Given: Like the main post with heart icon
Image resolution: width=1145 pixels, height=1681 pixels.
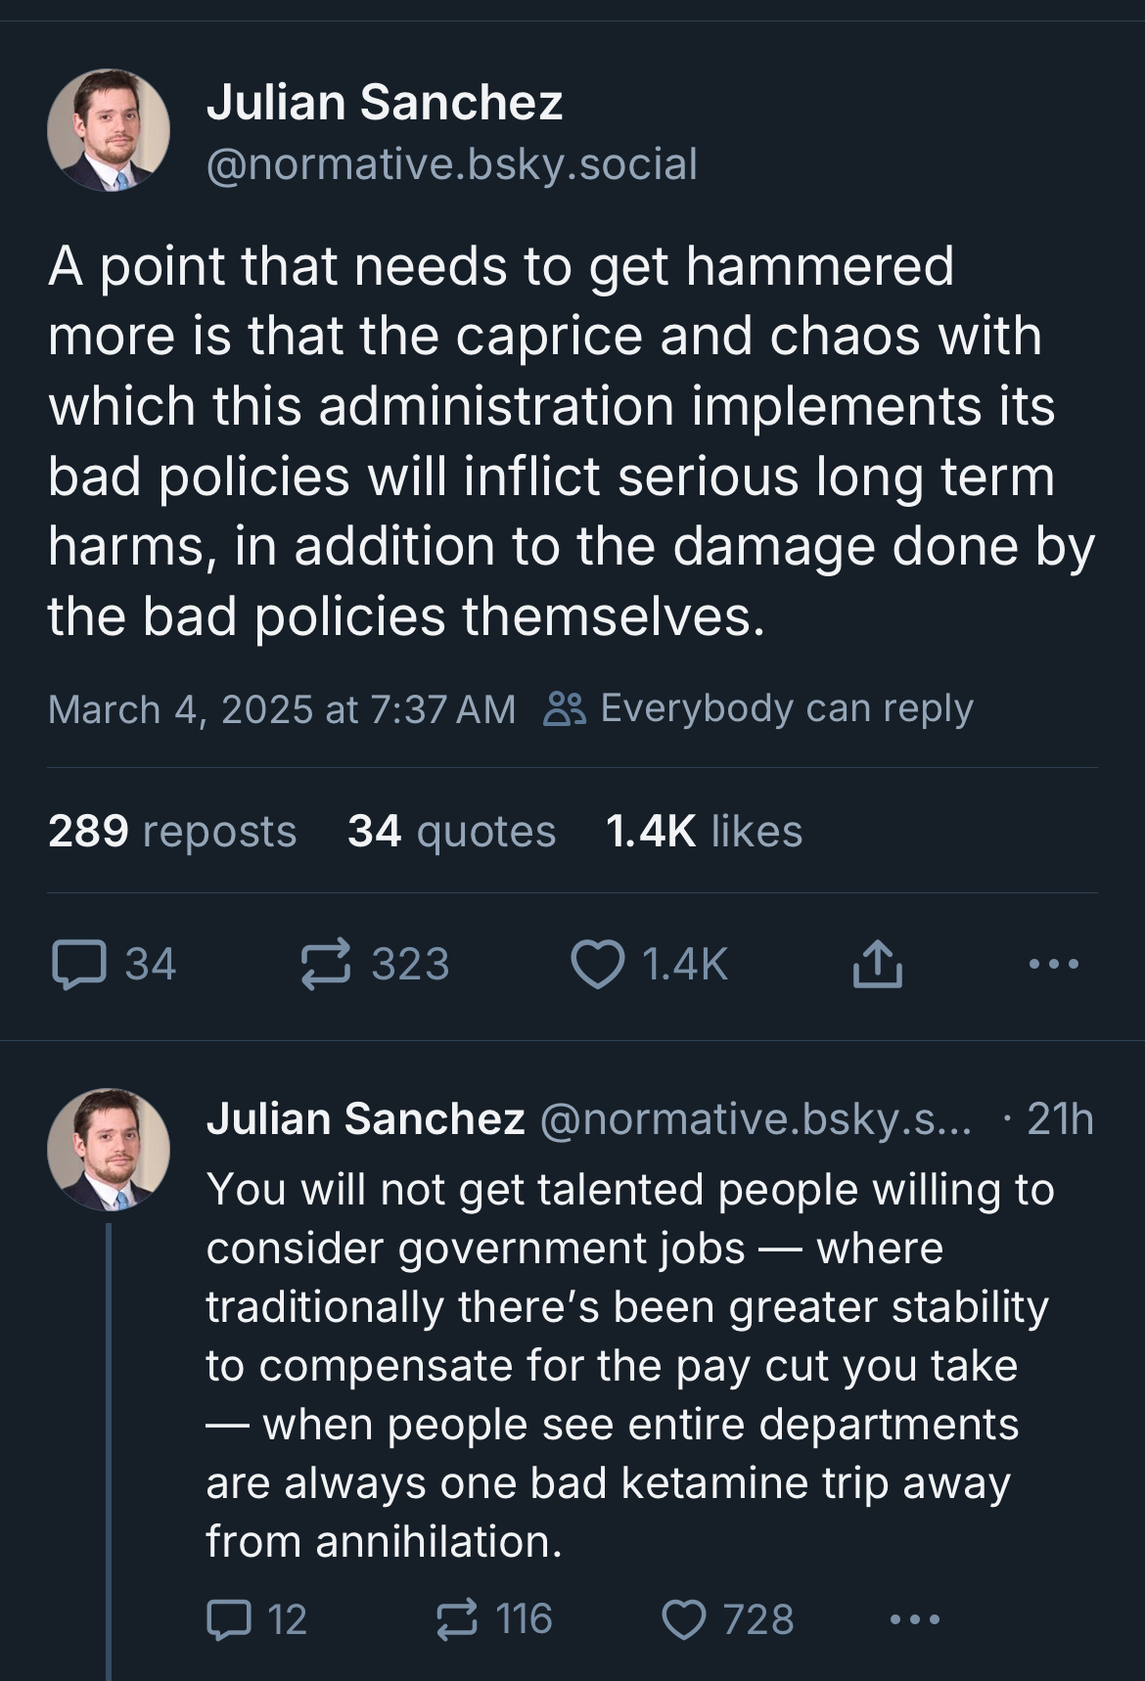Looking at the screenshot, I should (598, 964).
